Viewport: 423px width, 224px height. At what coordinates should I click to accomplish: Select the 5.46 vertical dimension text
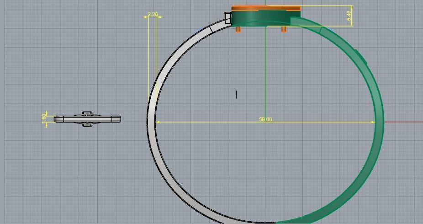tap(349, 16)
